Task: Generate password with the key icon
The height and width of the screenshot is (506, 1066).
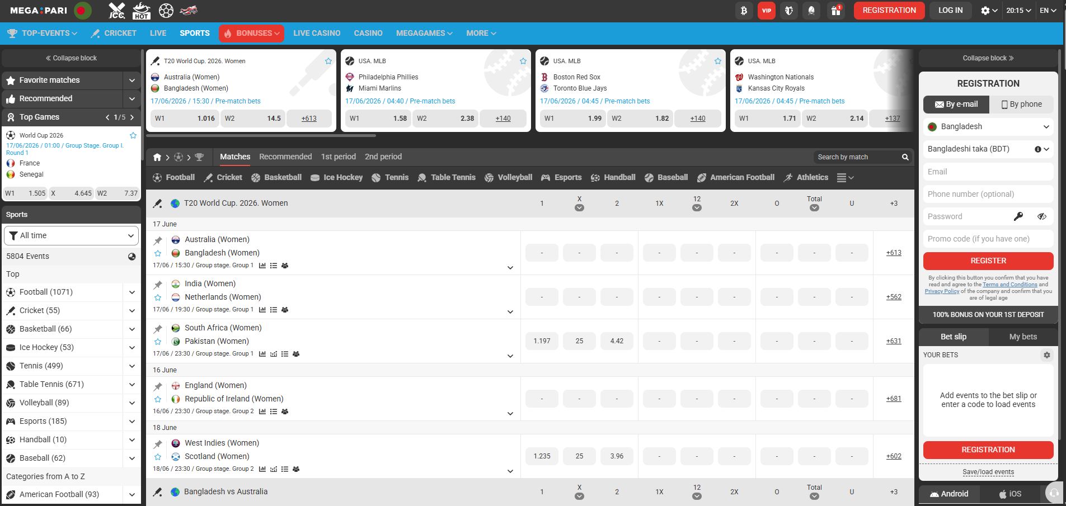Action: [x=1018, y=216]
